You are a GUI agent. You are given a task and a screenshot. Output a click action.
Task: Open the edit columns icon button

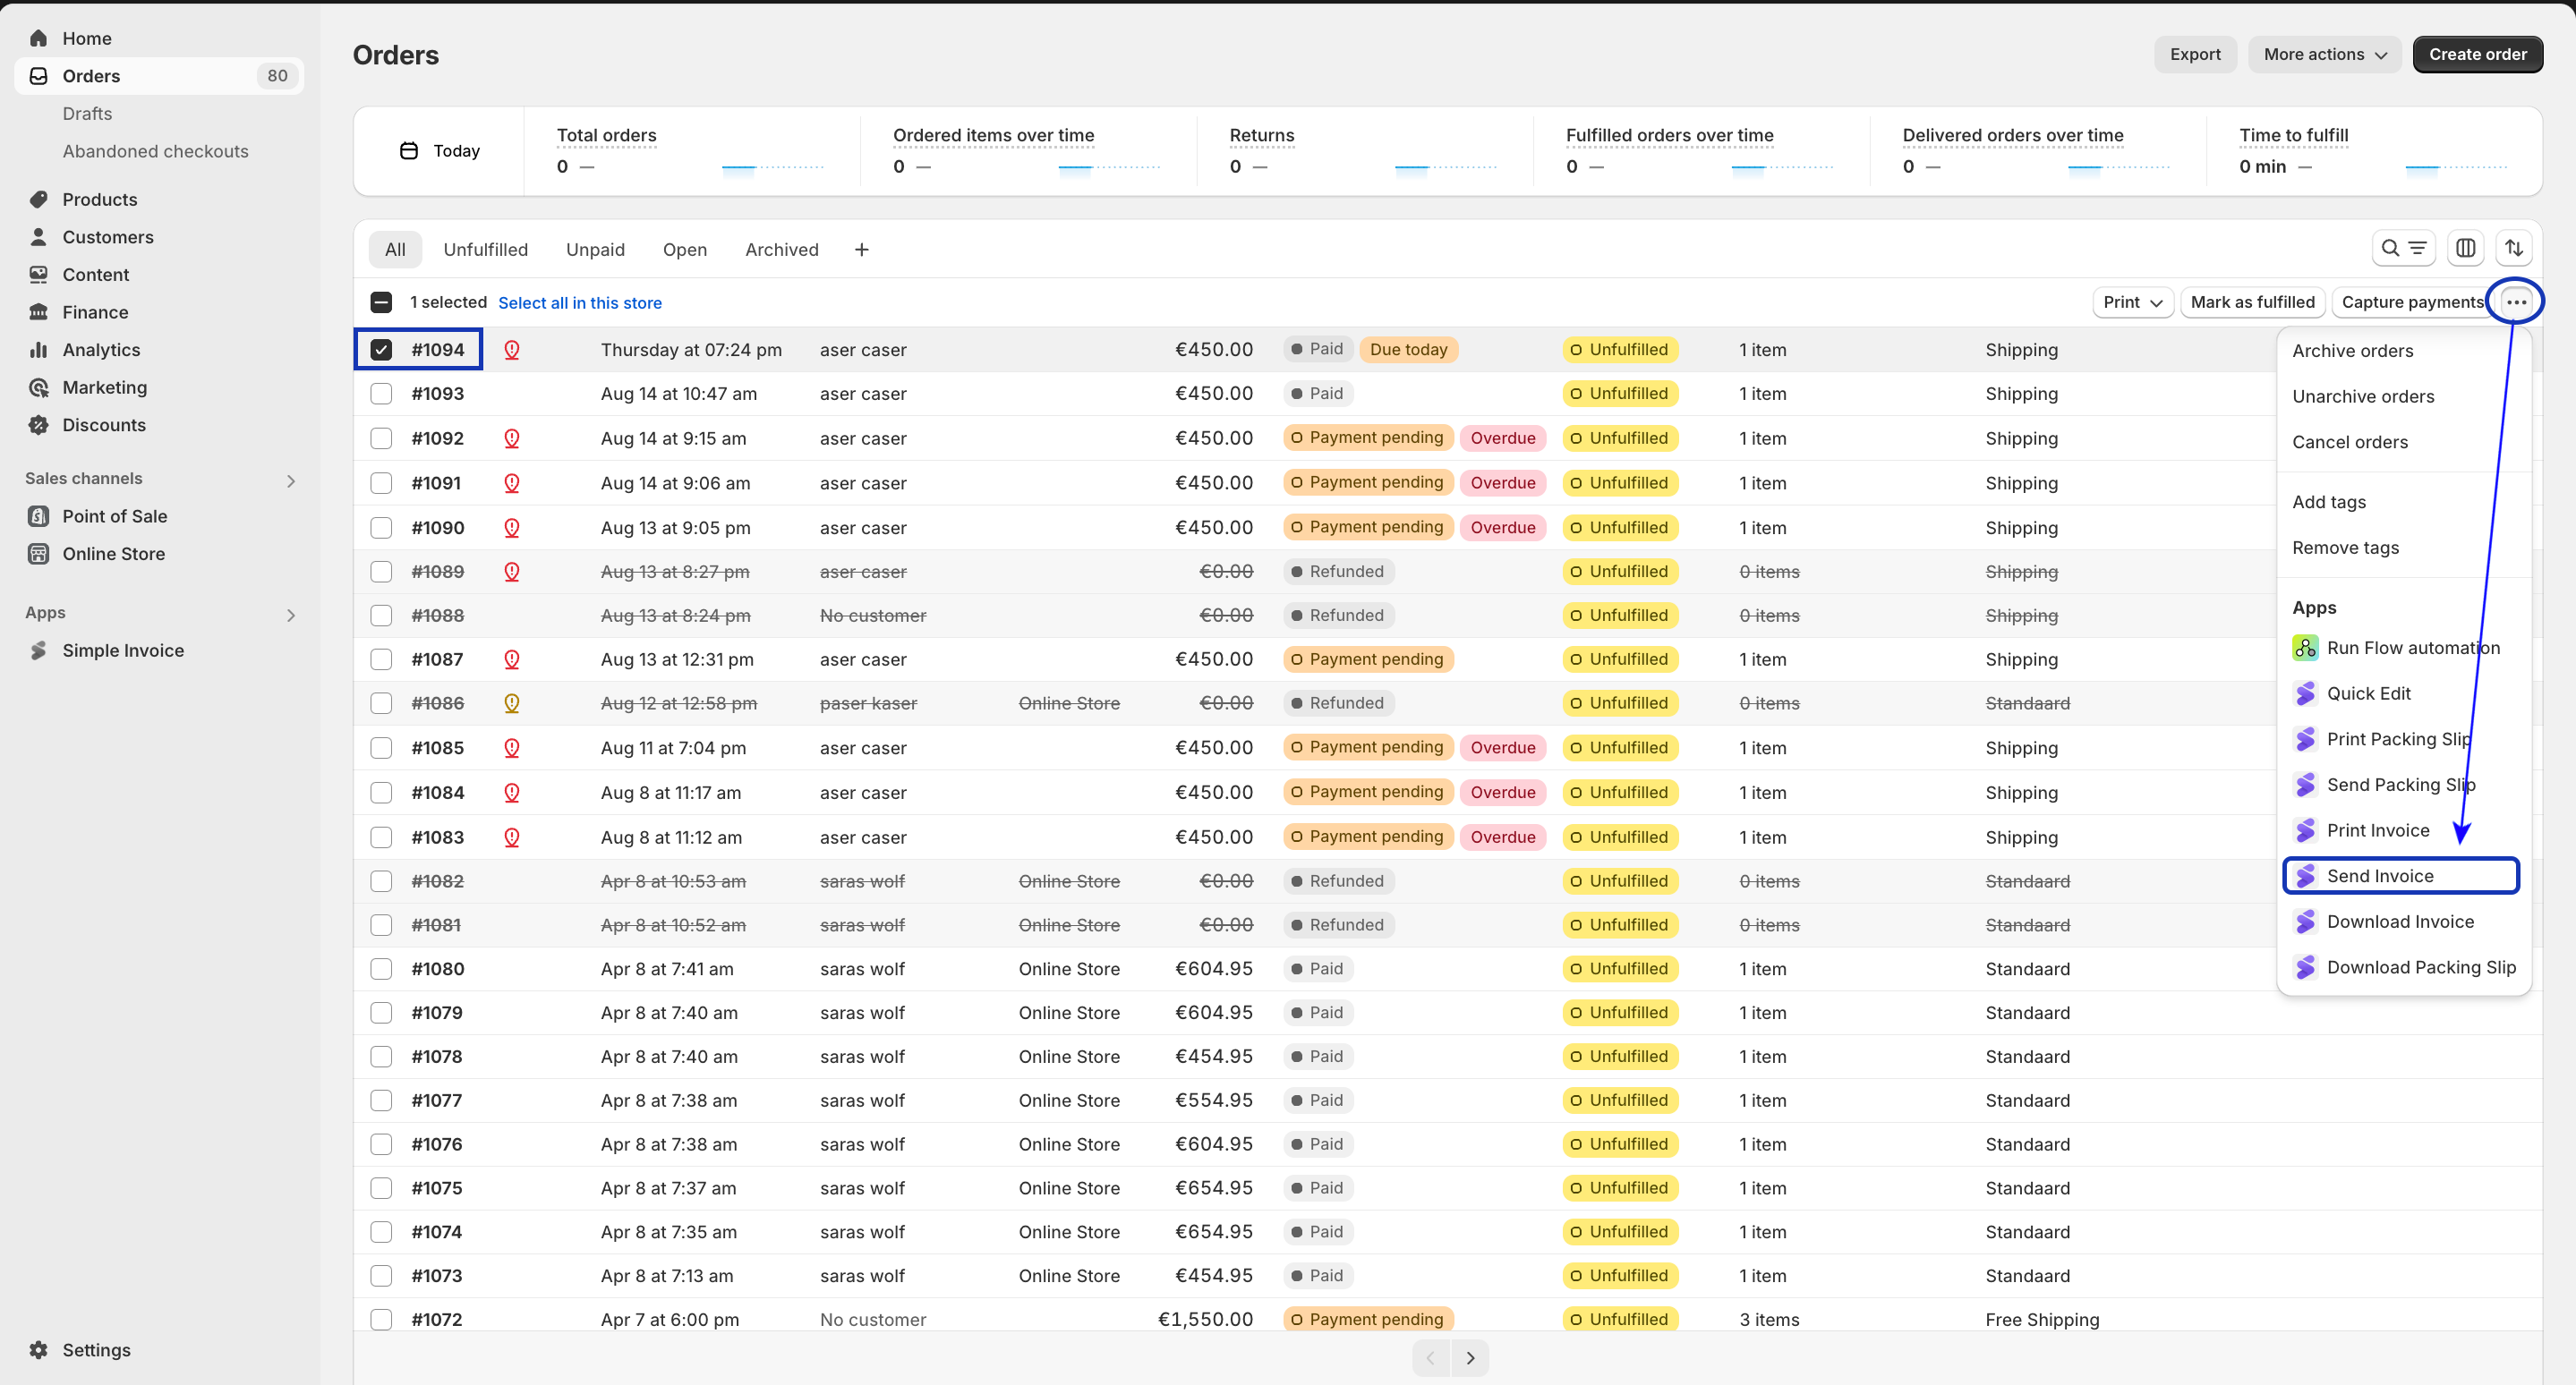point(2465,248)
